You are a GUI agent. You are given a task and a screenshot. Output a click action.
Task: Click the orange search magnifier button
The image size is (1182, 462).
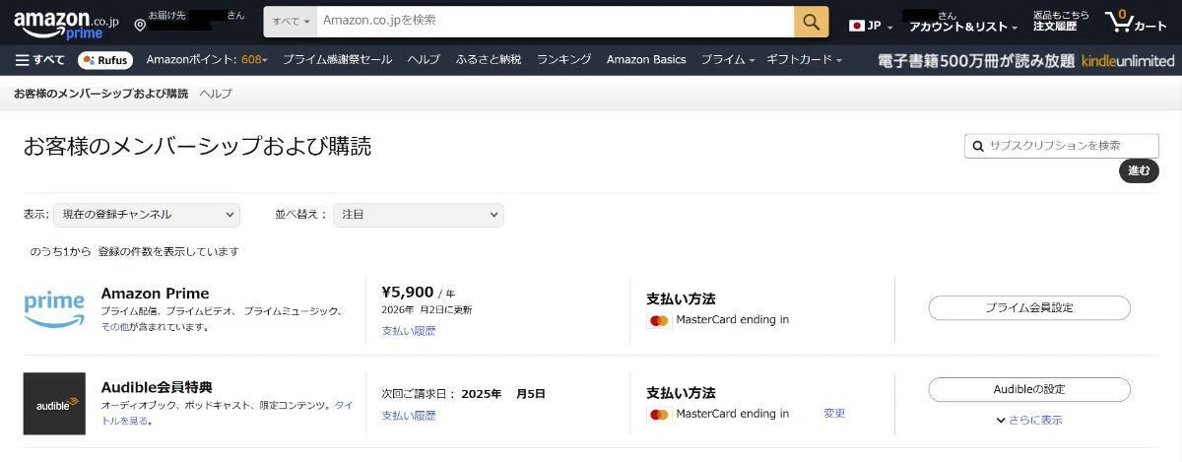(811, 21)
